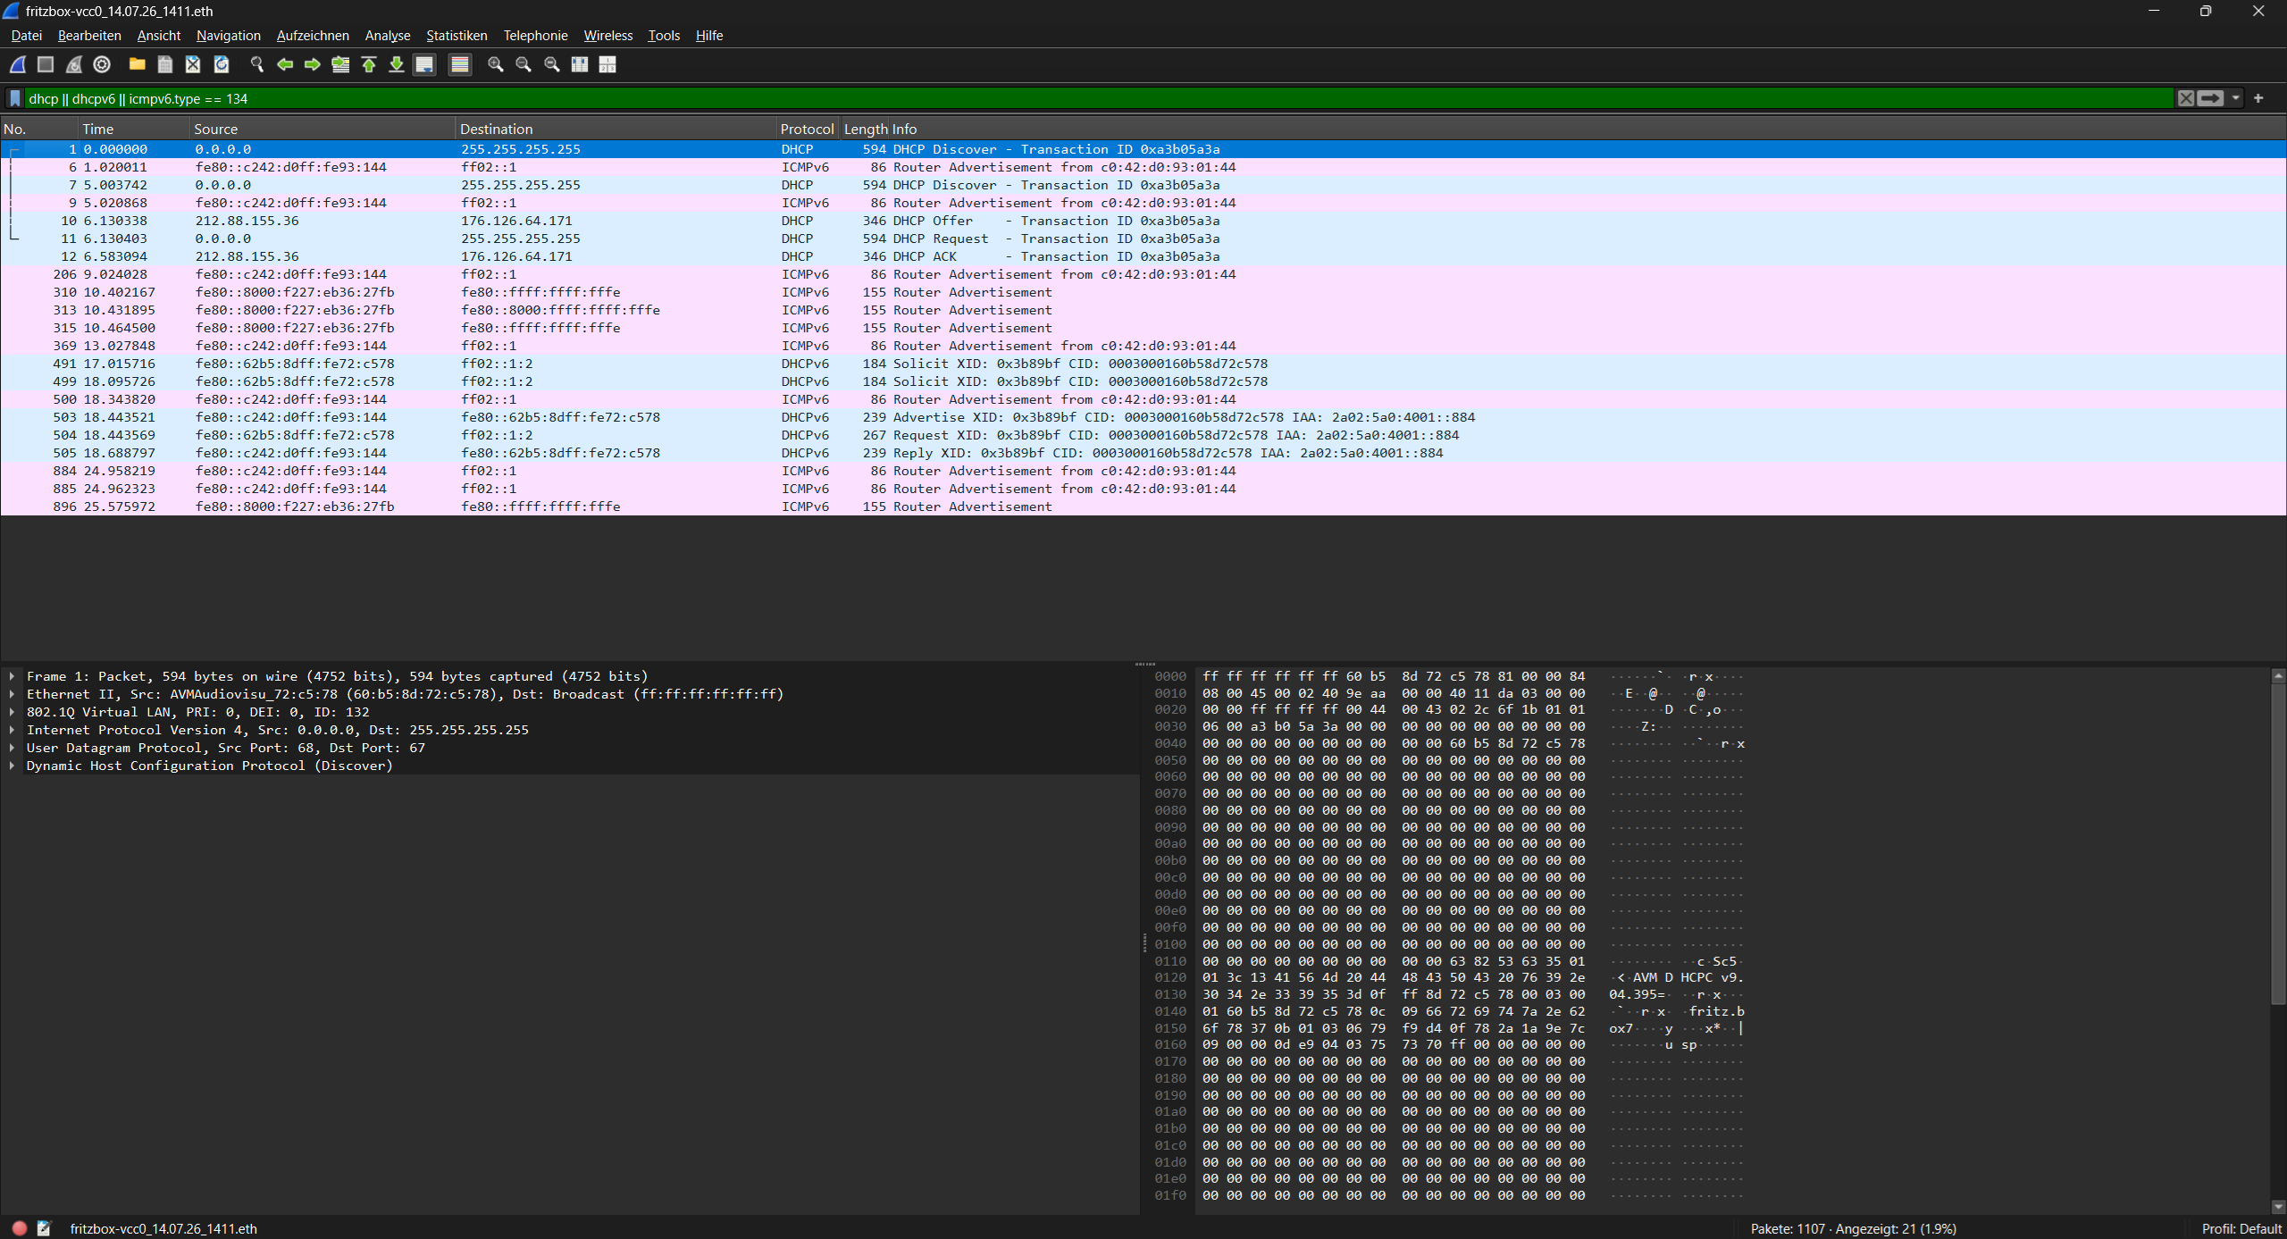2287x1239 pixels.
Task: Open capture options gear icon
Action: tap(102, 64)
